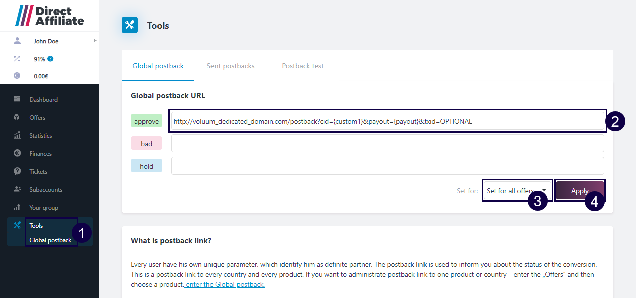636x298 pixels.
Task: Click the Finances euro icon in sidebar
Action: pos(17,153)
